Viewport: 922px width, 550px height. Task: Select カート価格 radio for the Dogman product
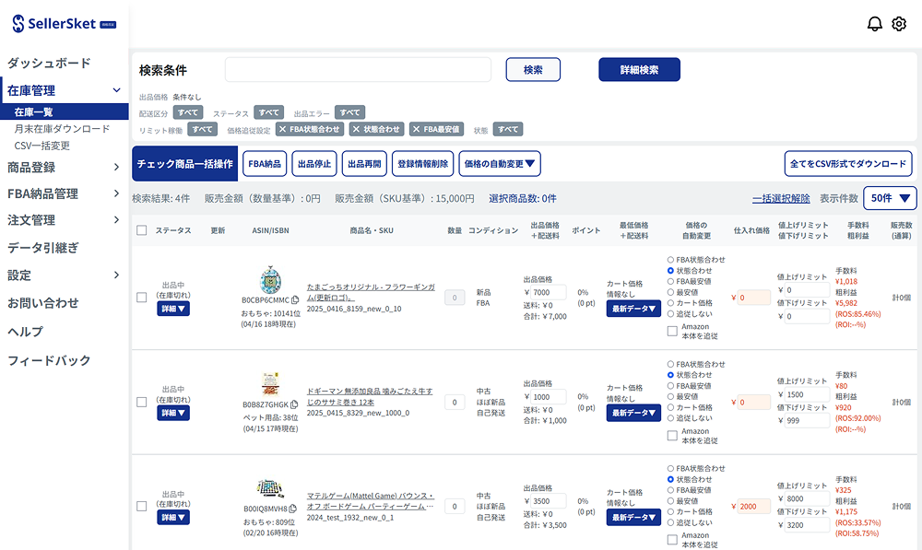pos(671,407)
